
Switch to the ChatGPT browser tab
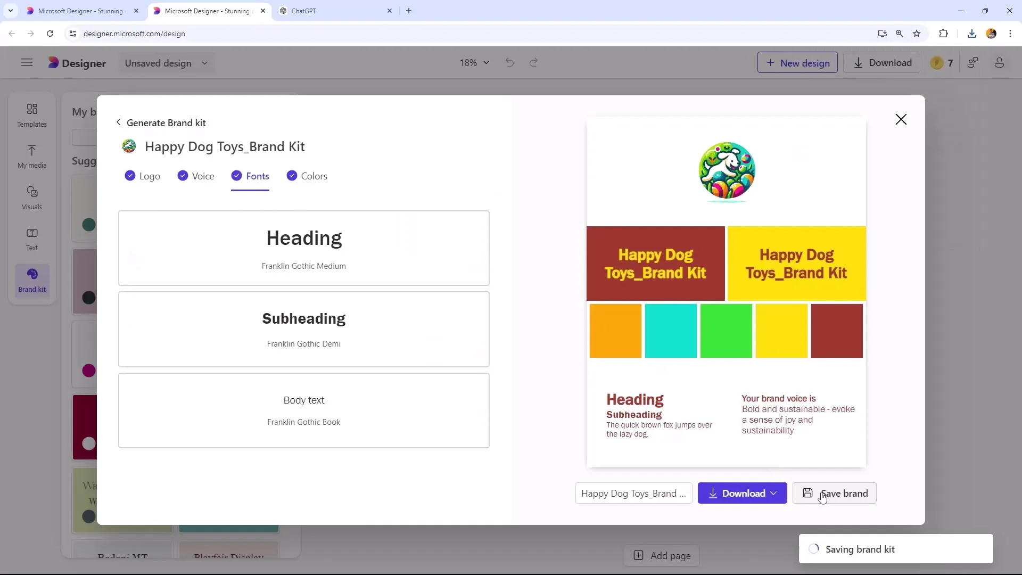[x=335, y=11]
